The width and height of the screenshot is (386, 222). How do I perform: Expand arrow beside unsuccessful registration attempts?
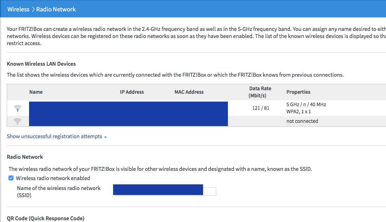105,137
